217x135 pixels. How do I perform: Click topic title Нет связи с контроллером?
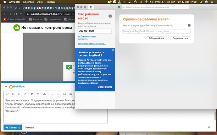[x=47, y=28]
